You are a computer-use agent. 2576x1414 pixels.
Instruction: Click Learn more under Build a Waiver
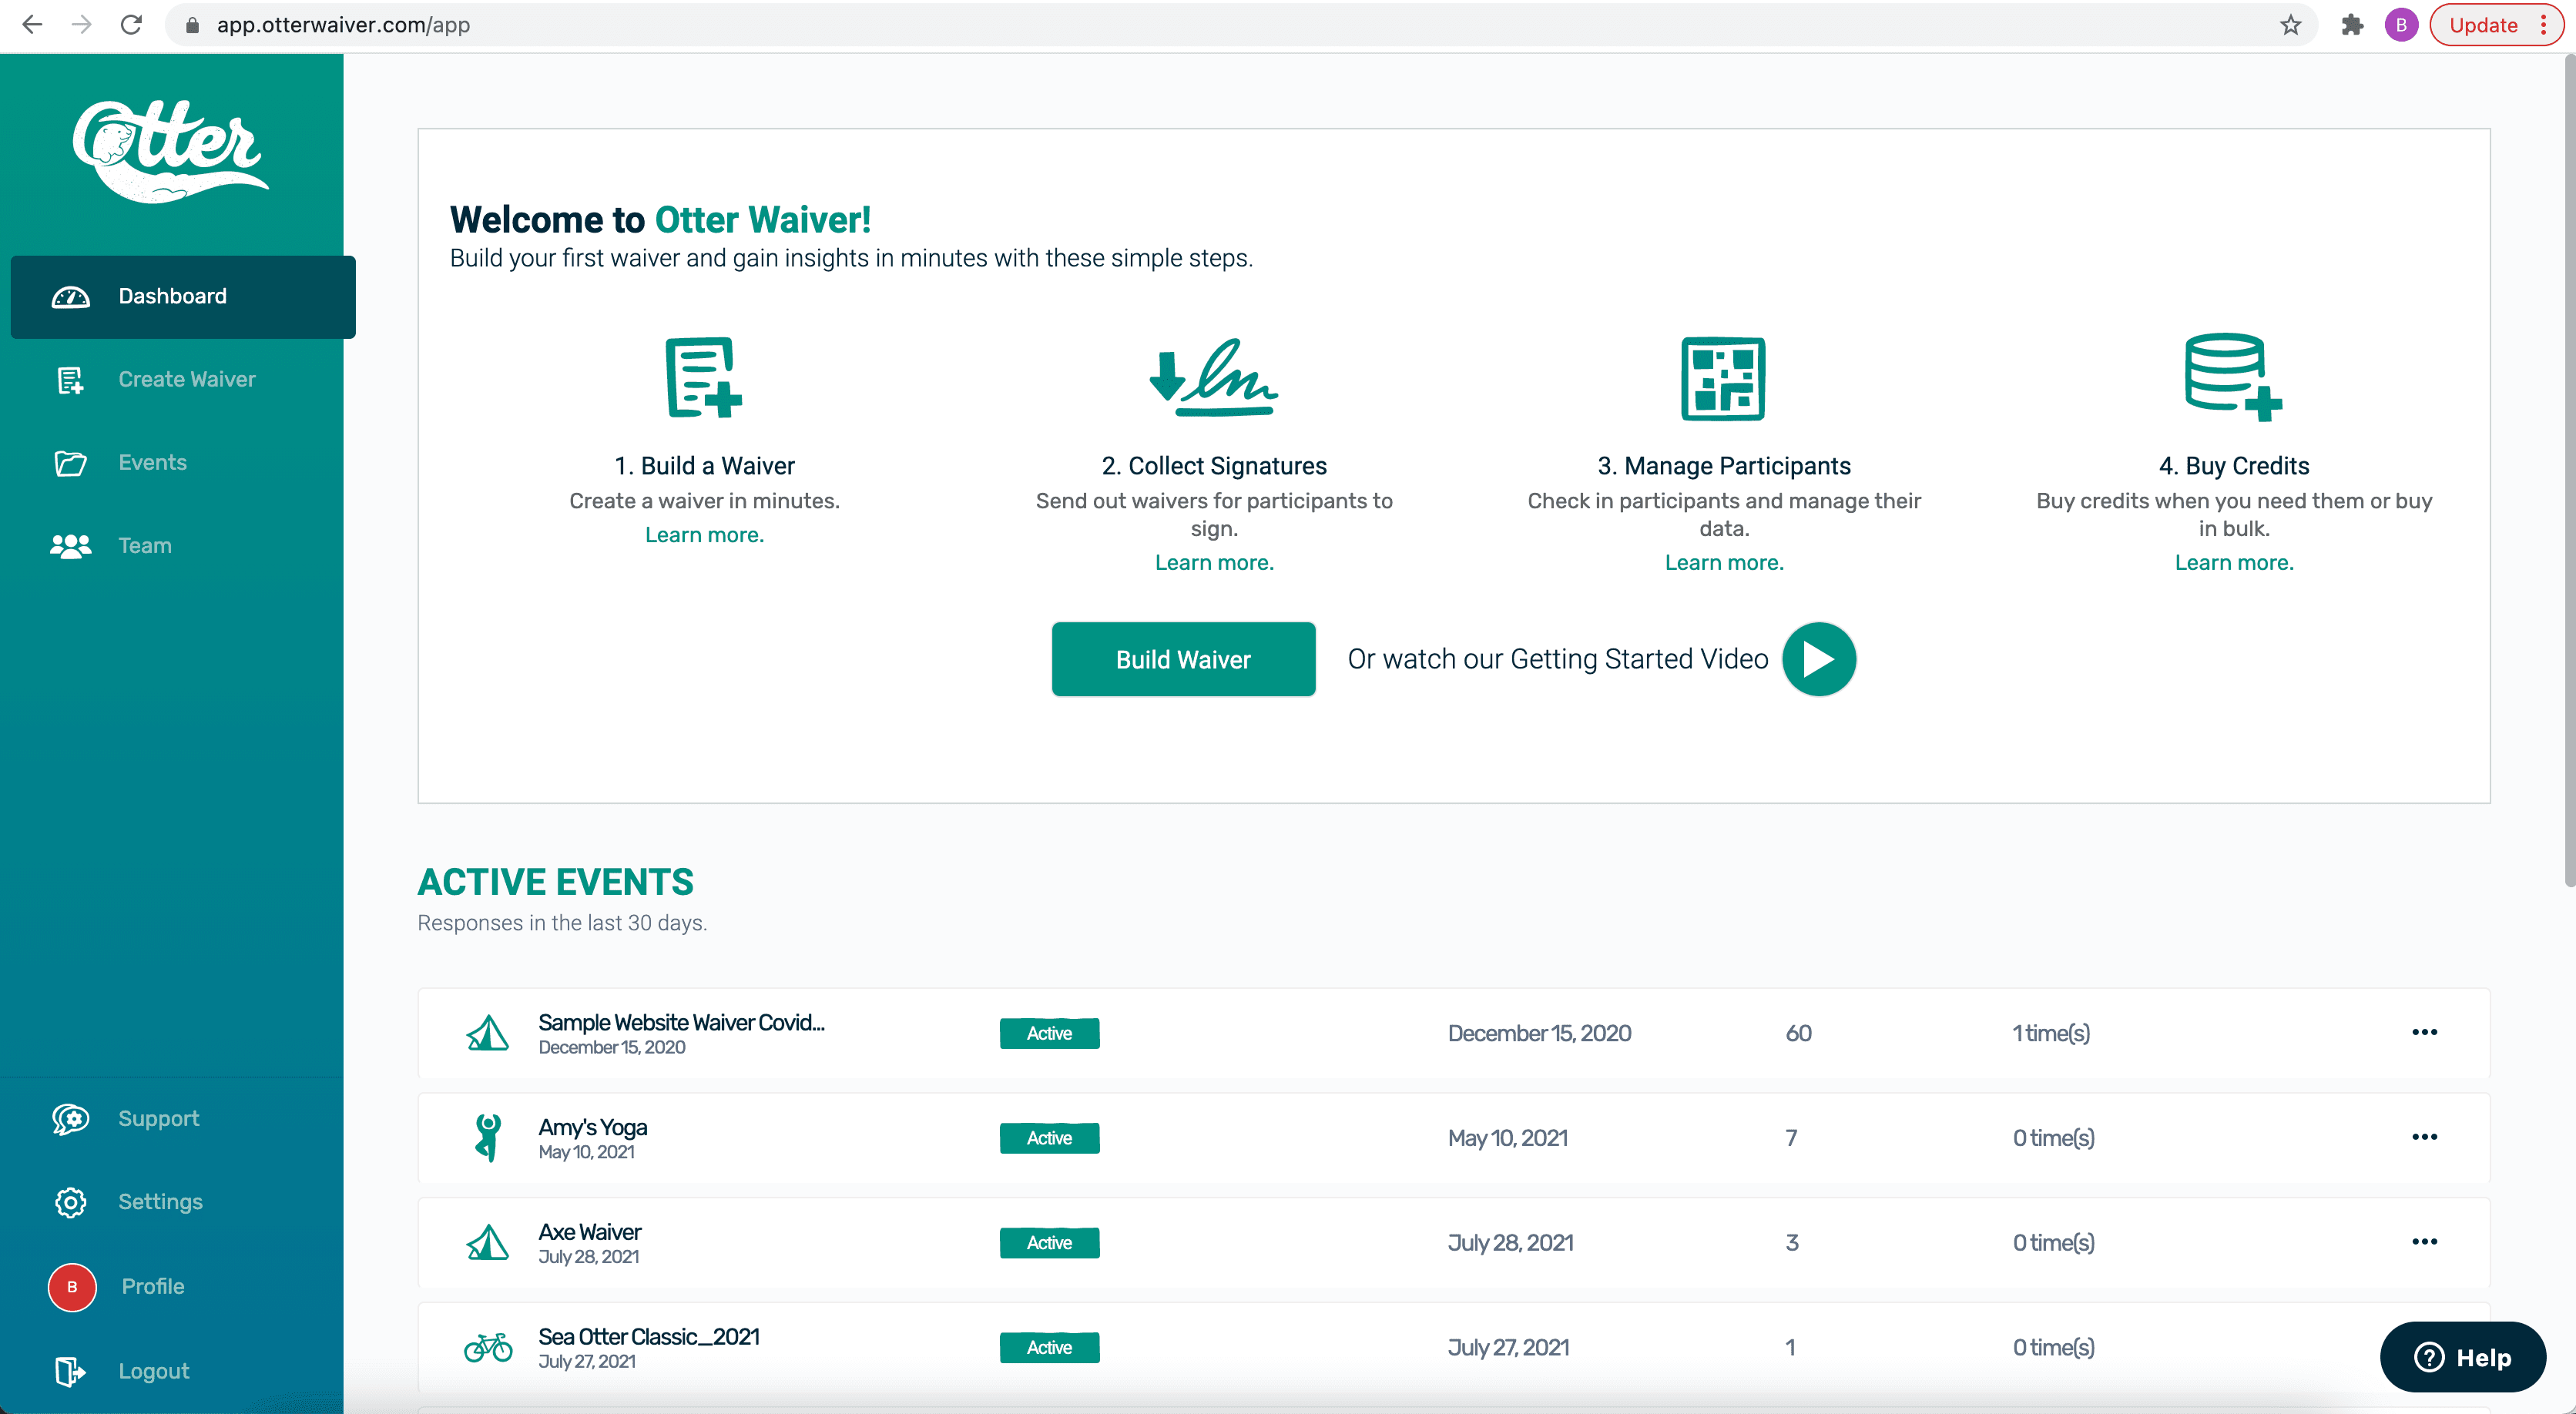[x=704, y=535]
